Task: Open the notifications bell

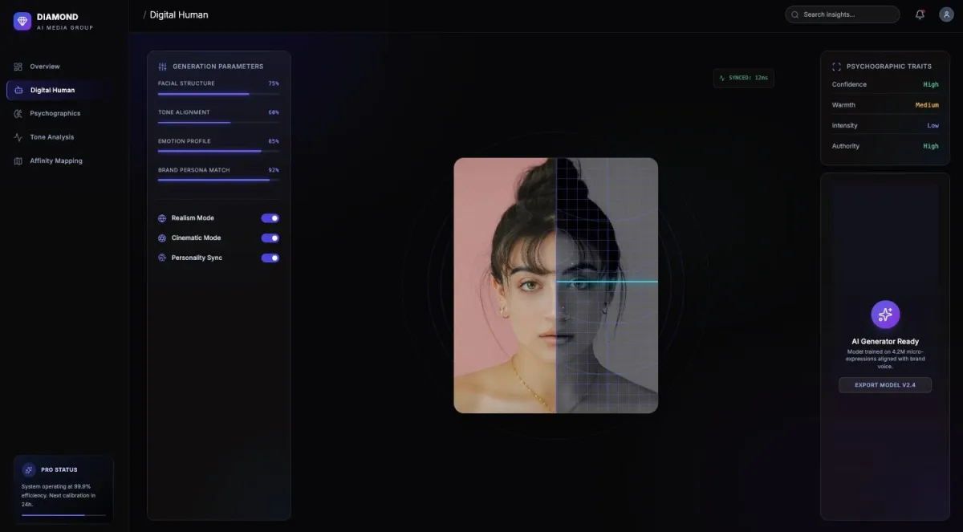Action: [920, 14]
